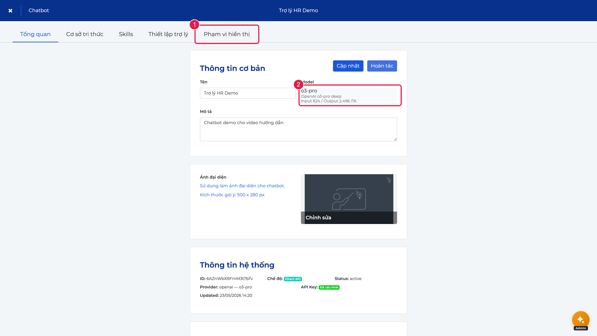
Task: Click the Đã cấu hình API key badge
Action: coord(329,287)
